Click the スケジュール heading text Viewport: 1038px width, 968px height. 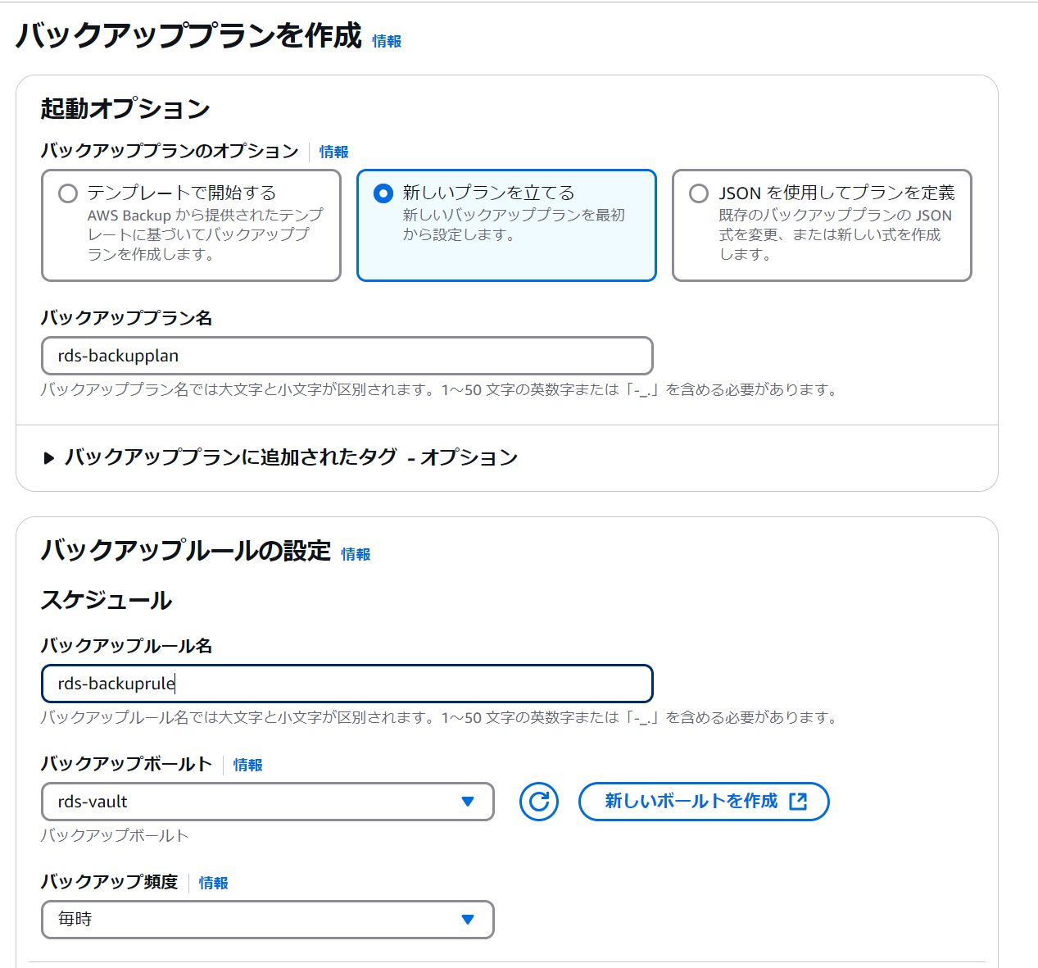click(107, 600)
